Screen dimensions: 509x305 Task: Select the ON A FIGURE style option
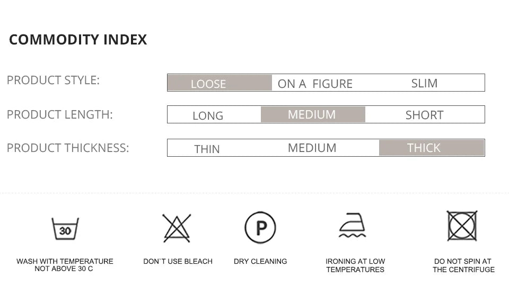click(315, 84)
